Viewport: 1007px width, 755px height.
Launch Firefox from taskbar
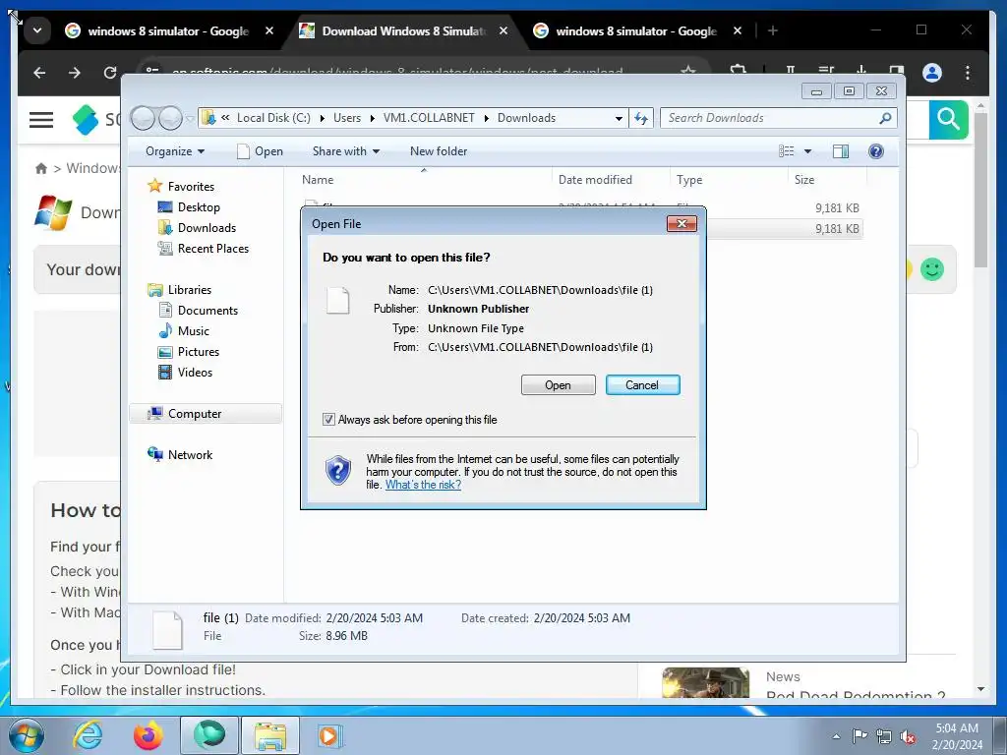click(x=148, y=735)
